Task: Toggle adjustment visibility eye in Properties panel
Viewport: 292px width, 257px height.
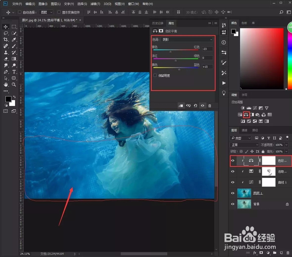Action: pos(202,106)
